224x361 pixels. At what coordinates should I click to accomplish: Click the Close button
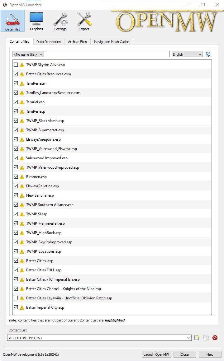(x=185, y=354)
